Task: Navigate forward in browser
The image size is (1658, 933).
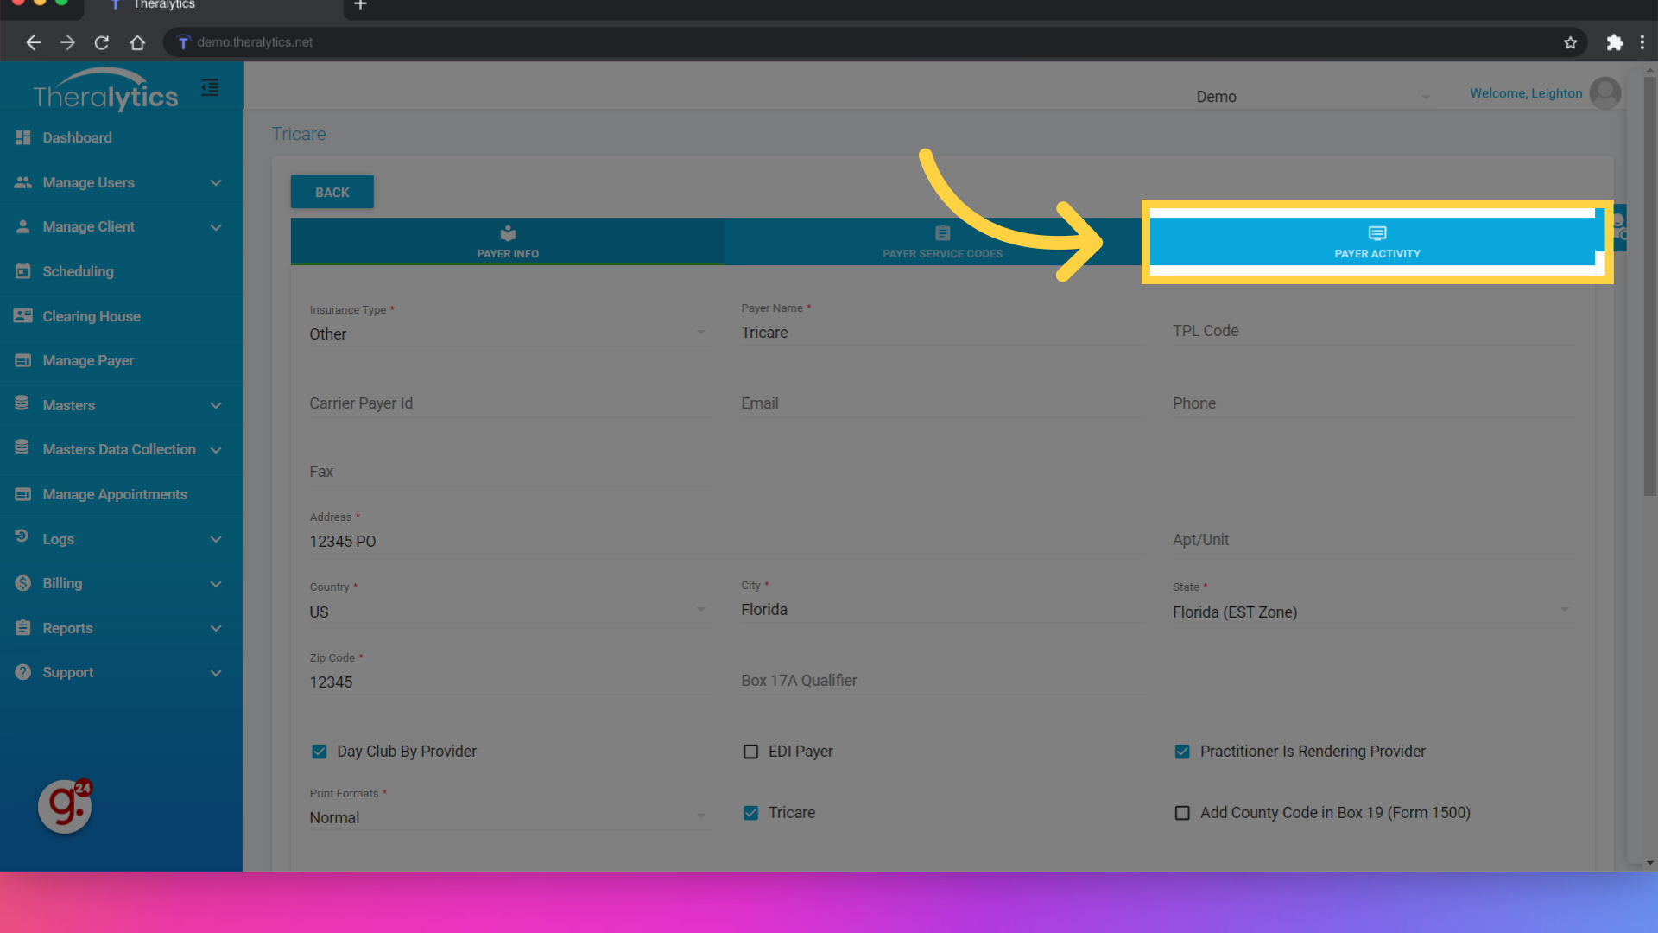Action: pyautogui.click(x=67, y=42)
